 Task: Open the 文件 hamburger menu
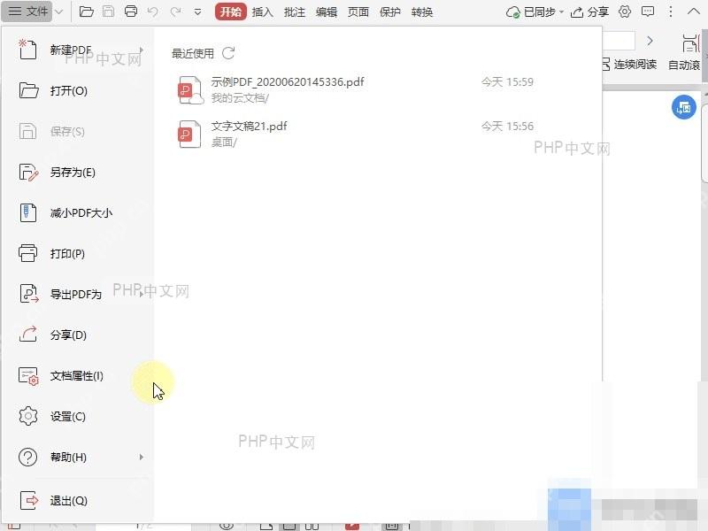pos(27,12)
